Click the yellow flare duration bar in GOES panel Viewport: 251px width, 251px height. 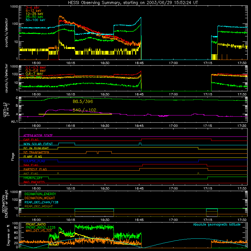[x=75, y=114]
